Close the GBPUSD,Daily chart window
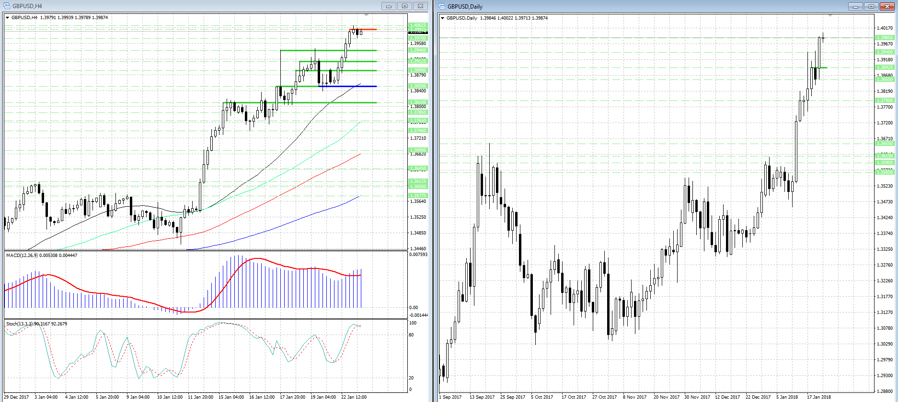898x402 pixels. 887,6
